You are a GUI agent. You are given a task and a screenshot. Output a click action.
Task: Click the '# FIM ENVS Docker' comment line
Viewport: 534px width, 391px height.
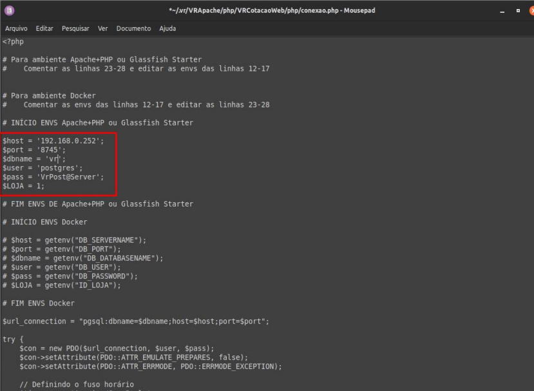tap(39, 303)
